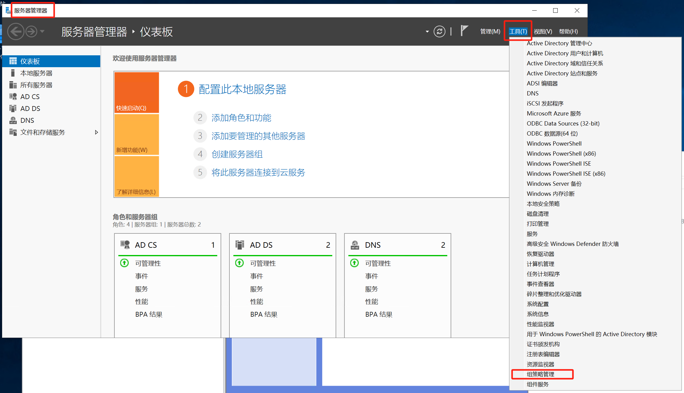This screenshot has width=684, height=393.
Task: Click AD DS tile header icon
Action: coord(240,245)
